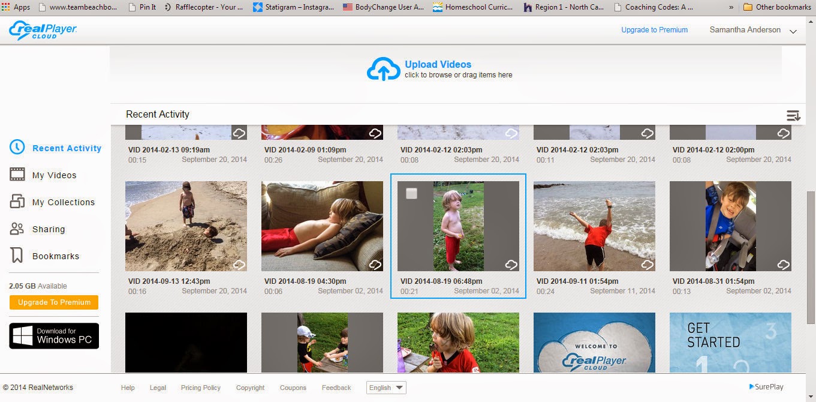
Task: Click cloud icon on VID 2014-08-19 04:30pm thumbnail
Action: coord(375,265)
